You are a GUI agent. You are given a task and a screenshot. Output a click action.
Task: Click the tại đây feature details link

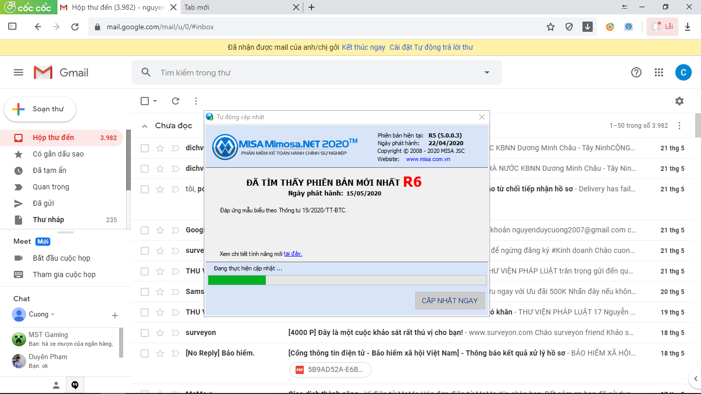click(x=293, y=253)
